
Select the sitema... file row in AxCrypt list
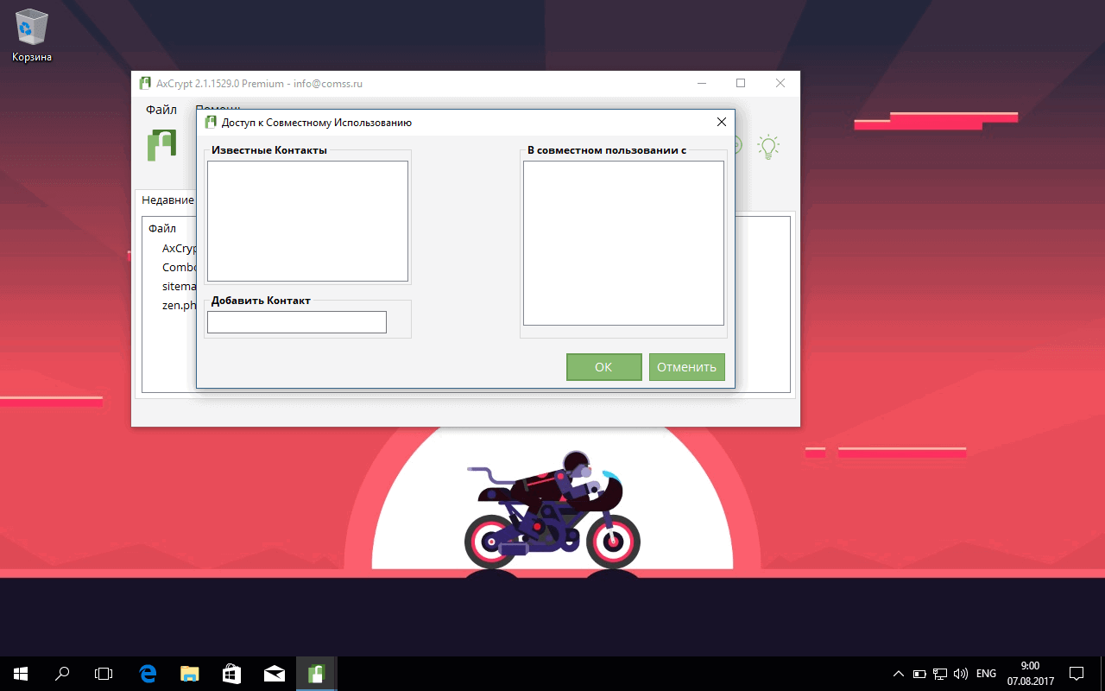(x=180, y=286)
